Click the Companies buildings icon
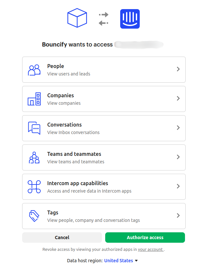 [34, 99]
